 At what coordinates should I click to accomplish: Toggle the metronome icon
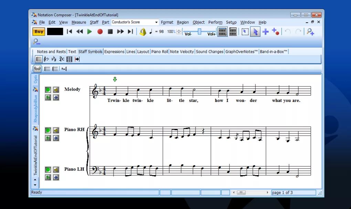pos(143,32)
